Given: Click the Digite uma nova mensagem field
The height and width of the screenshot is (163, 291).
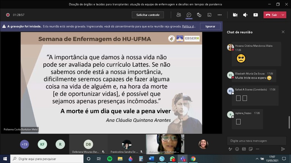Looking at the screenshot, I should (257, 141).
